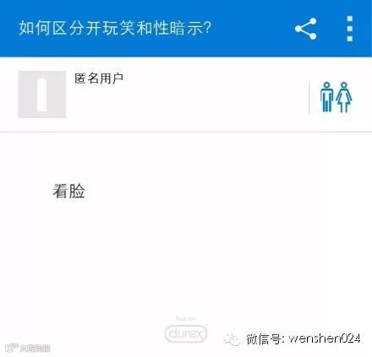Tap the 微信号: wenshen024 watermark text
Viewport: 372px width, 357px height.
pyautogui.click(x=304, y=338)
